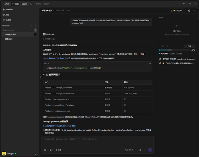The width and height of the screenshot is (199, 157).
Task: Expand the task duration 1m 0s details
Action: (49, 39)
